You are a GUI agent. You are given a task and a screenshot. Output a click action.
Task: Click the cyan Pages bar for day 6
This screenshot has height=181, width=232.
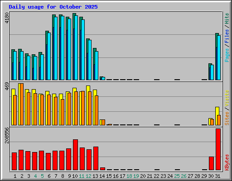[x=49, y=56]
